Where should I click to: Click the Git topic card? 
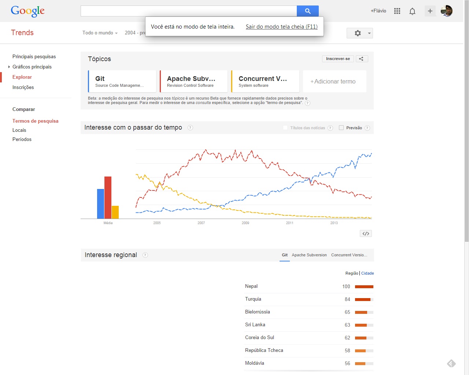(122, 81)
